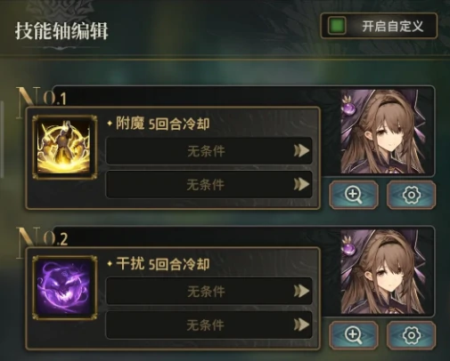Viewport: 450px width, 361px height.
Task: Click the 技能轴编辑 header title
Action: click(61, 30)
